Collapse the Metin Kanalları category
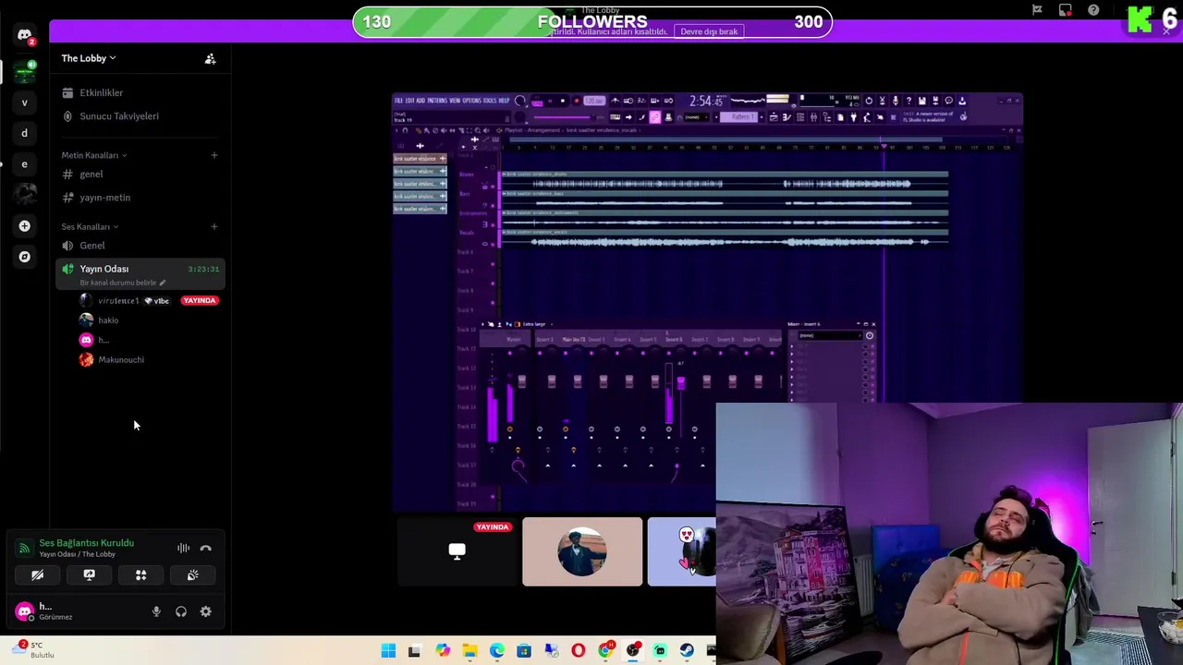 pyautogui.click(x=94, y=155)
